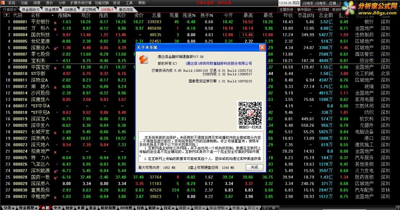This screenshot has width=400, height=210.
Task: Switch to the 资金博弈 tab
Action: pyautogui.click(x=52, y=9)
